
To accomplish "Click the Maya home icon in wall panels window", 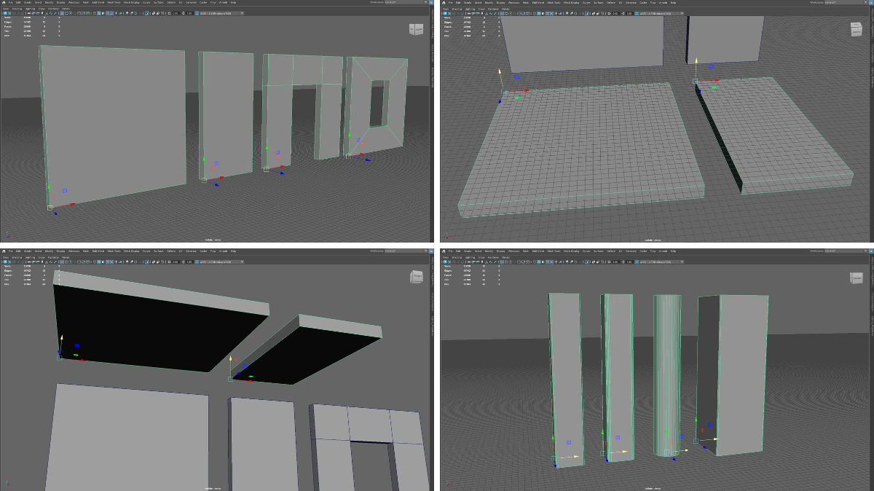I will coord(4,3).
